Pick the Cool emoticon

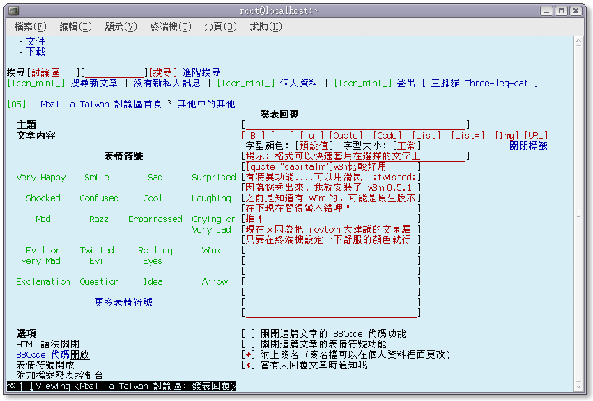[x=153, y=198]
